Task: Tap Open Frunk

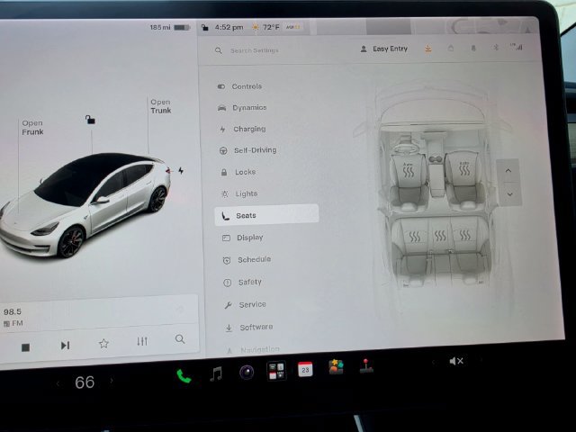Action: pyautogui.click(x=32, y=128)
